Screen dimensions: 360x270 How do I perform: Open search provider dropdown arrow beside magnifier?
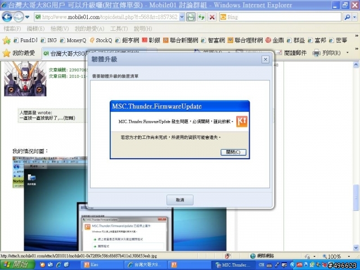(x=355, y=17)
